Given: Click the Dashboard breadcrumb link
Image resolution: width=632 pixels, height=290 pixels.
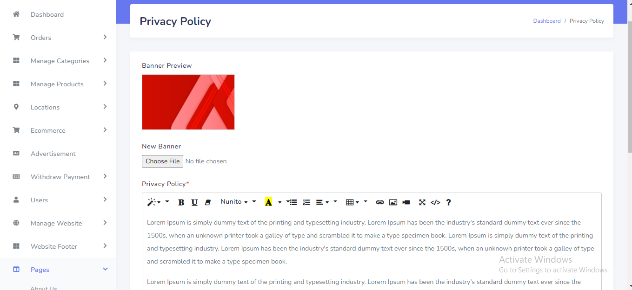Looking at the screenshot, I should point(546,21).
